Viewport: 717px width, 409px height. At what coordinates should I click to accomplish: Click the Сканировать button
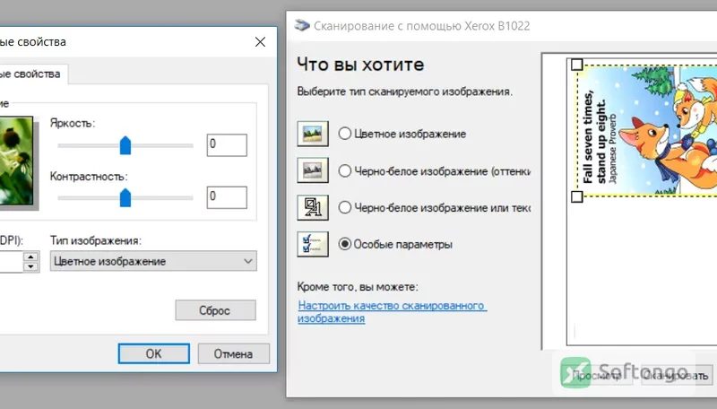pos(676,375)
